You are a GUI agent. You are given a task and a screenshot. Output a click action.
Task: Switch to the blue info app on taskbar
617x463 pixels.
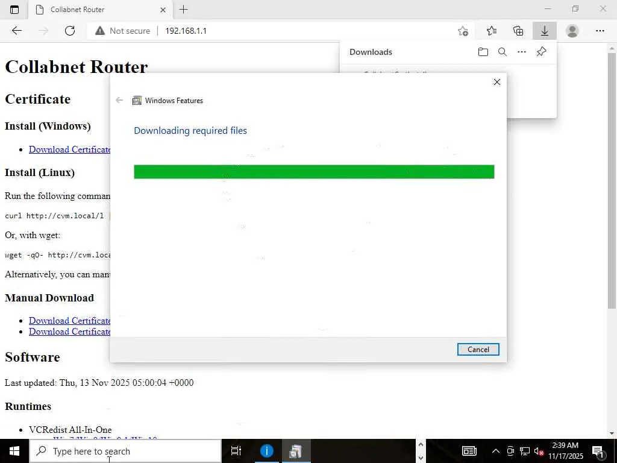click(266, 451)
